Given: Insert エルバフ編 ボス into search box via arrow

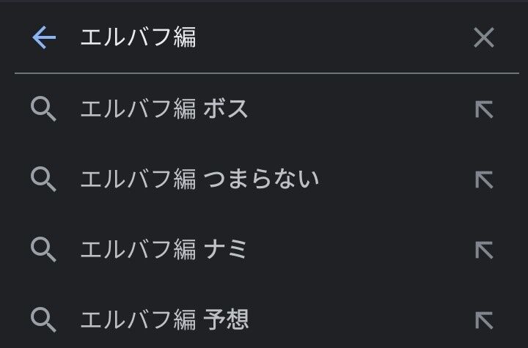Looking at the screenshot, I should tap(484, 109).
